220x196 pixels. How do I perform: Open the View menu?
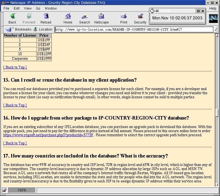pyautogui.click(x=28, y=8)
